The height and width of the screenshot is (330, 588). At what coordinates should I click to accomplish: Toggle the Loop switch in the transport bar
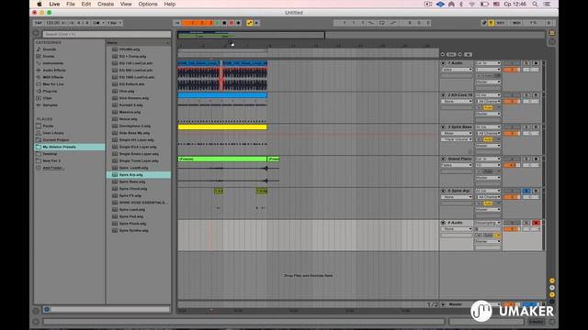click(x=382, y=23)
